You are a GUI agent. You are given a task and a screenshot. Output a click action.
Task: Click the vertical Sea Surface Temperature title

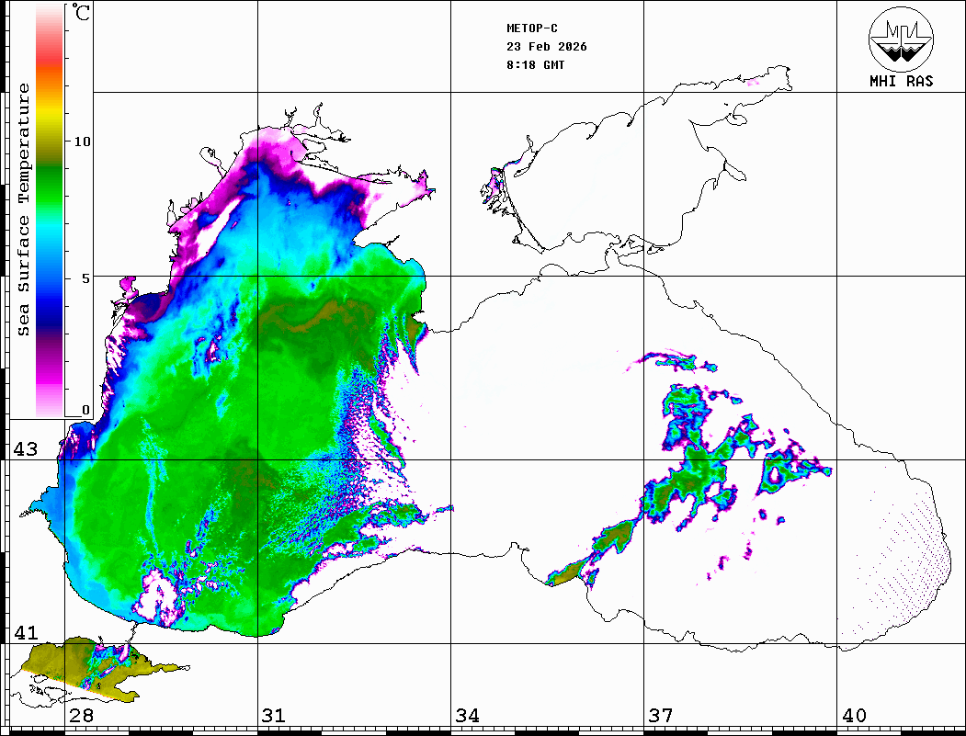point(24,209)
